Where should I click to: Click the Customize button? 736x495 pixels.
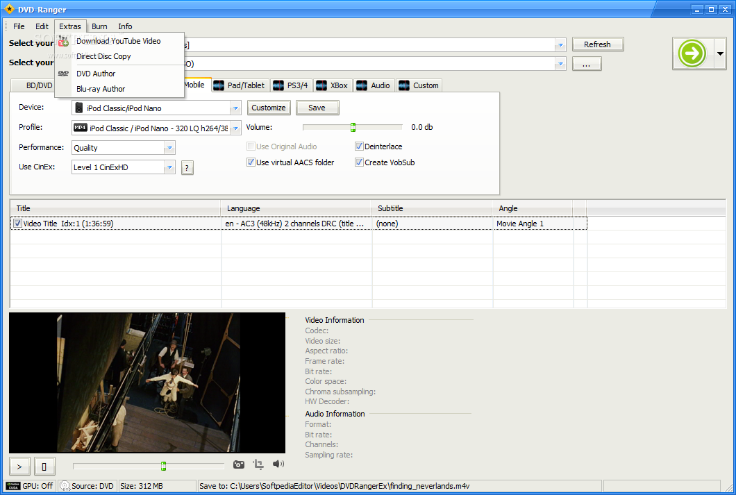click(x=269, y=108)
